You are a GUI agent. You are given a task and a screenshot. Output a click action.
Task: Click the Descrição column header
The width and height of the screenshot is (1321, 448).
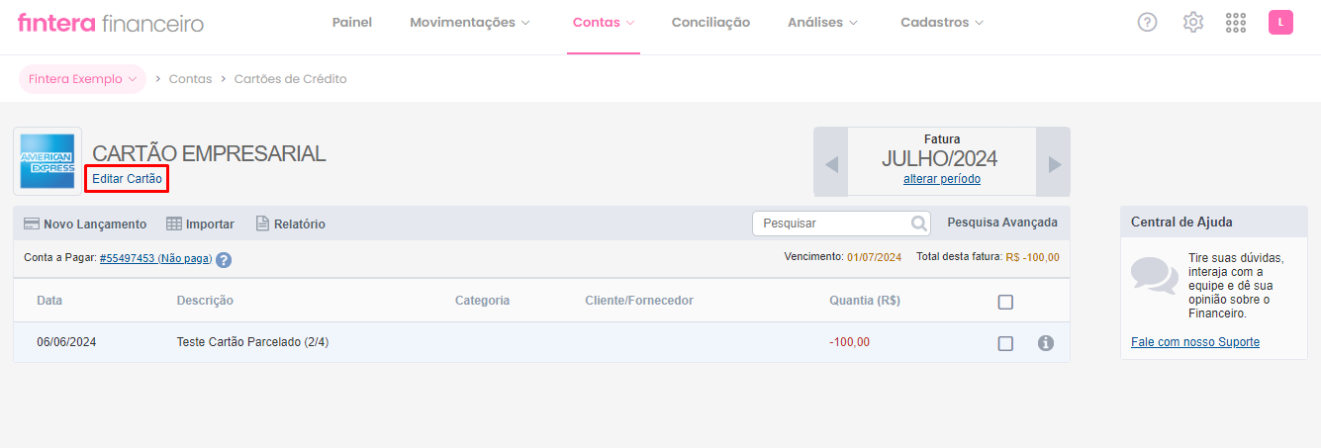tap(205, 301)
